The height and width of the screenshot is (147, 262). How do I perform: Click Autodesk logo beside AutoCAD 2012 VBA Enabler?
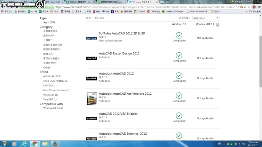click(x=92, y=119)
